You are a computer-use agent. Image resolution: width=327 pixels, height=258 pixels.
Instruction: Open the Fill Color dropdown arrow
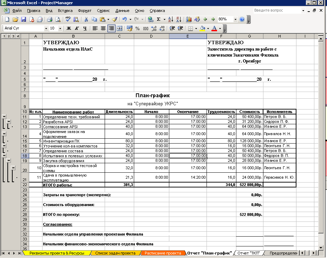(x=208, y=28)
